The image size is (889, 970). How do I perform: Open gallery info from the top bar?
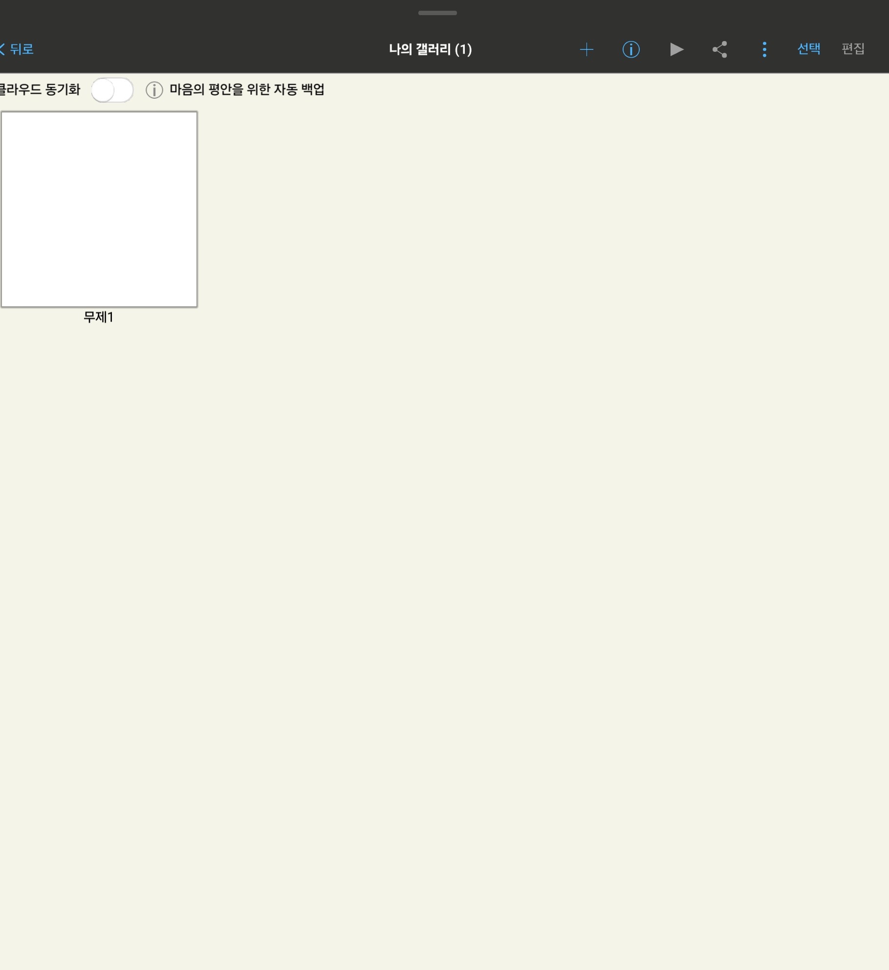(630, 49)
